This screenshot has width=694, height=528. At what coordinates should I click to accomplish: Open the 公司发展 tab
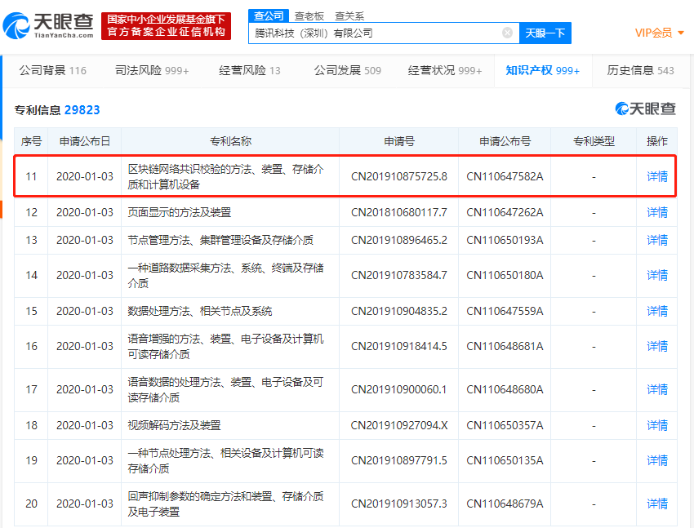coord(347,71)
